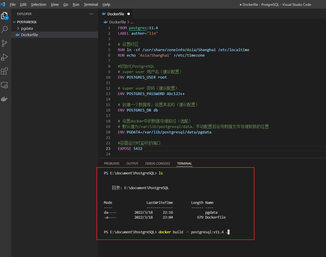Click the Explorer more actions ellipsis
Viewport: 326px width, 257px height.
(x=91, y=14)
